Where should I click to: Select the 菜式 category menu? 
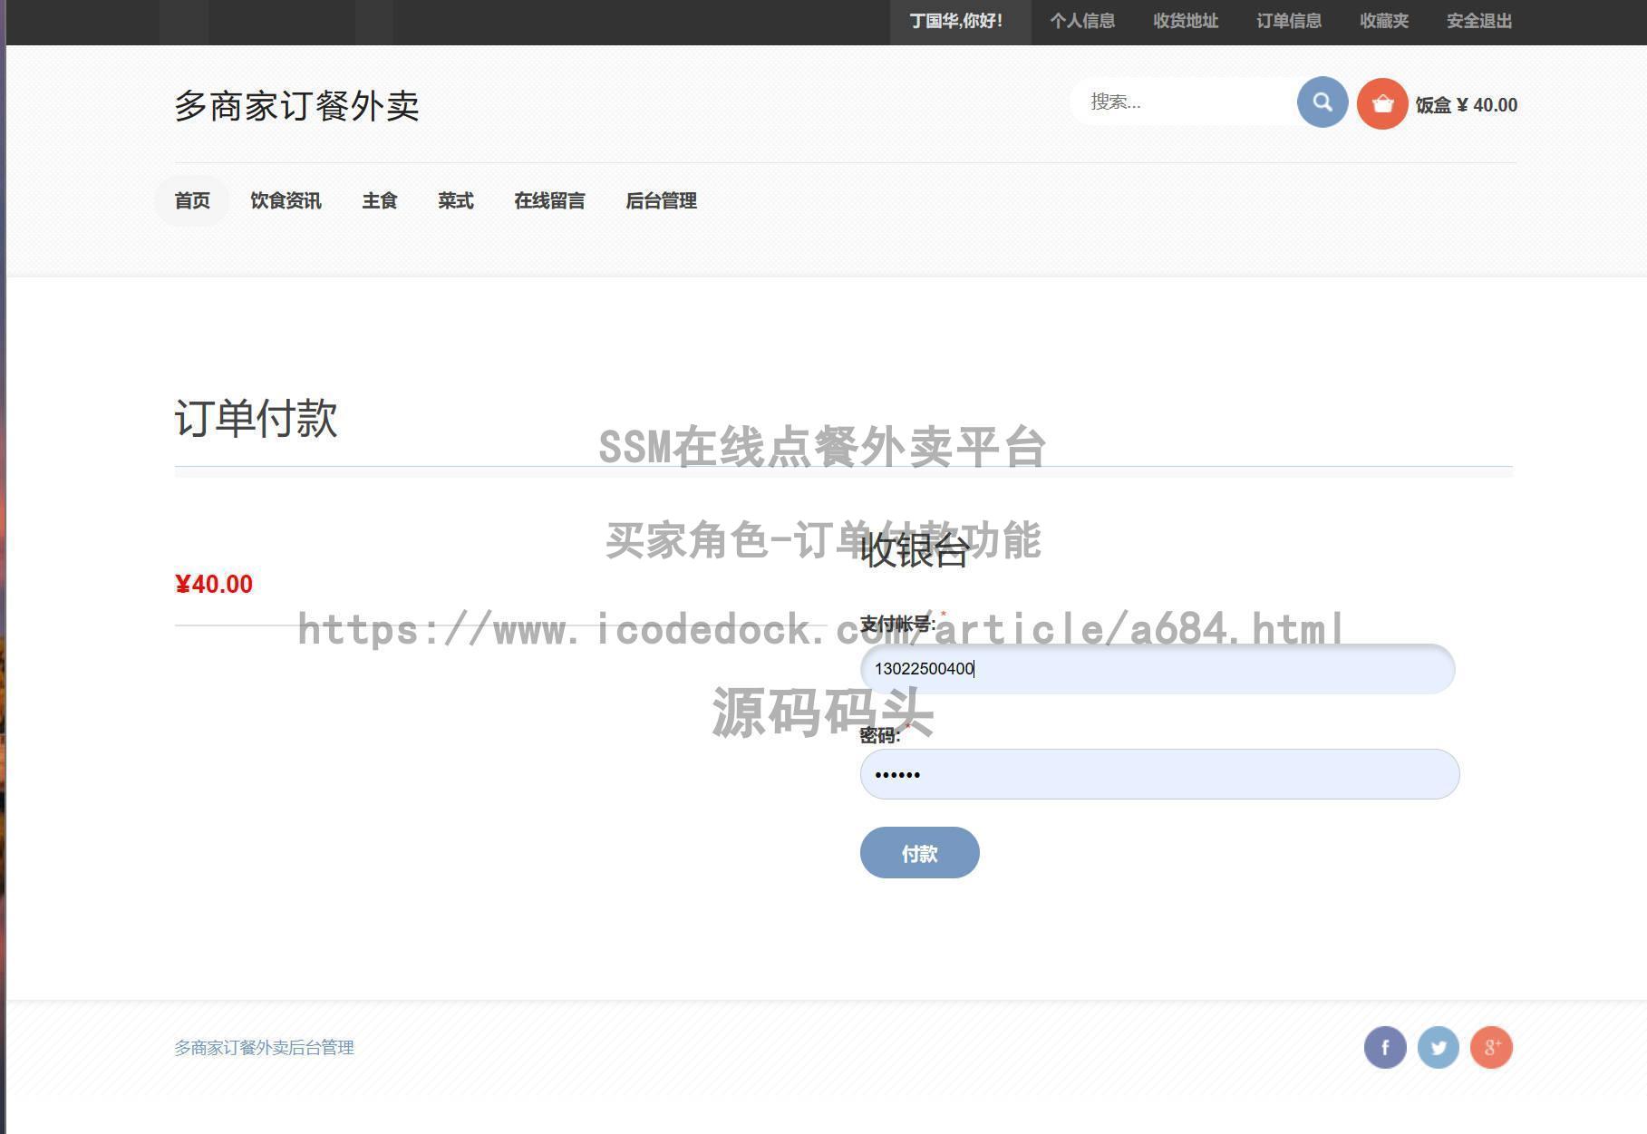click(x=455, y=200)
